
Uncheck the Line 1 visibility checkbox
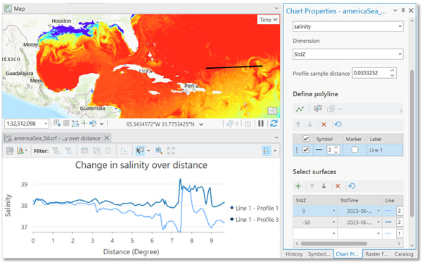[x=306, y=150]
